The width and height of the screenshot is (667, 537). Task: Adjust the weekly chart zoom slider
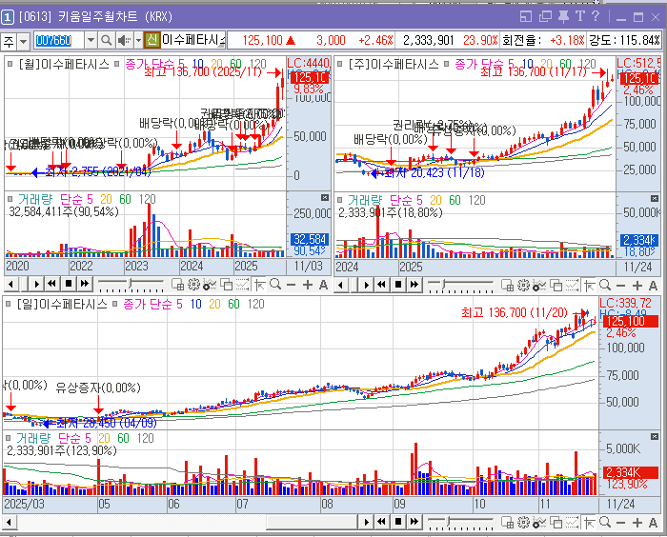coord(445,284)
